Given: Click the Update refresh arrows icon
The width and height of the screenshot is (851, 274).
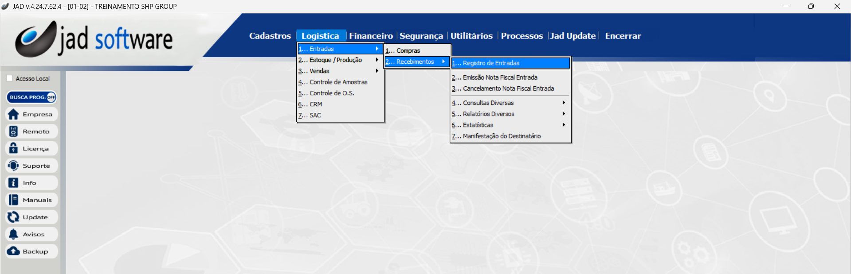Looking at the screenshot, I should pyautogui.click(x=14, y=217).
